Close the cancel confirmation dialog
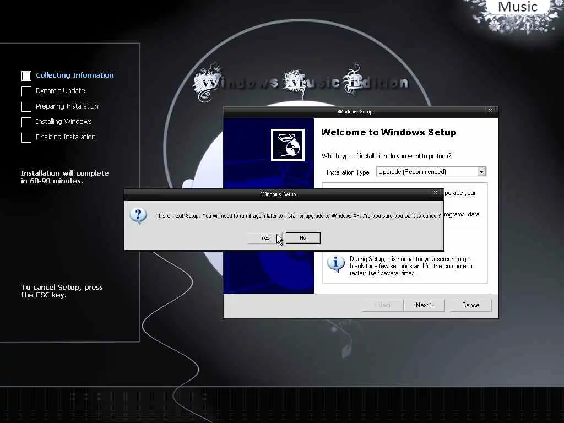 tap(436, 193)
